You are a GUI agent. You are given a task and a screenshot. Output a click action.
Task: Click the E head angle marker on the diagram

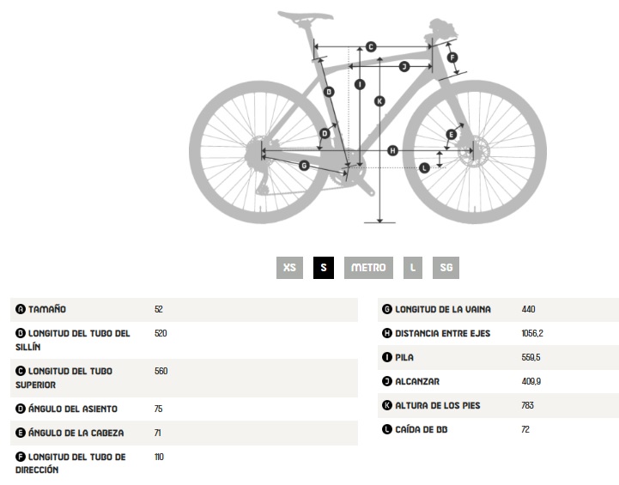tap(451, 134)
